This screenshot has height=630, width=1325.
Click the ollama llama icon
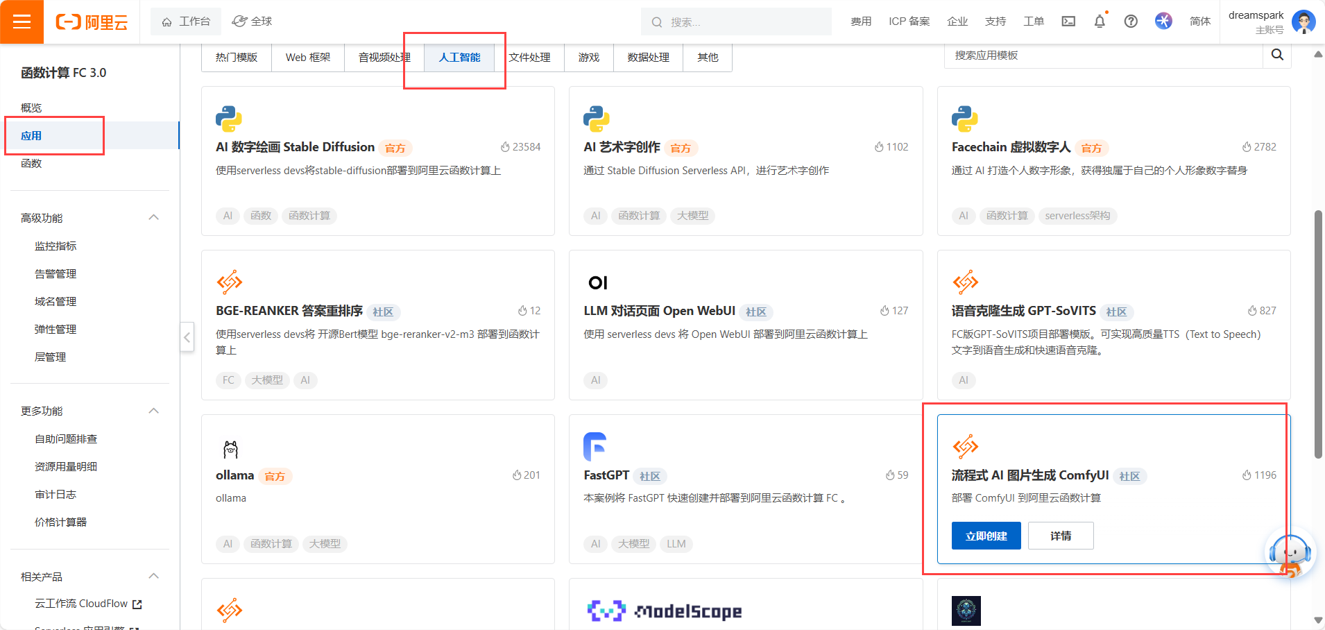click(x=230, y=449)
